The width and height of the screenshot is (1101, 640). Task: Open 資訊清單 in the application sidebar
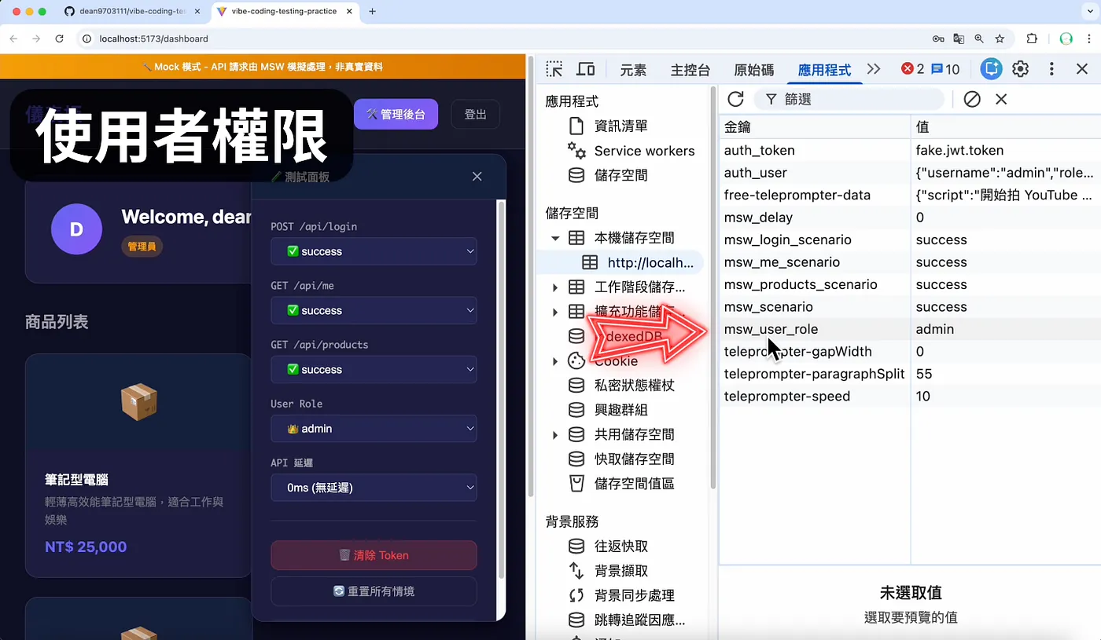point(620,126)
